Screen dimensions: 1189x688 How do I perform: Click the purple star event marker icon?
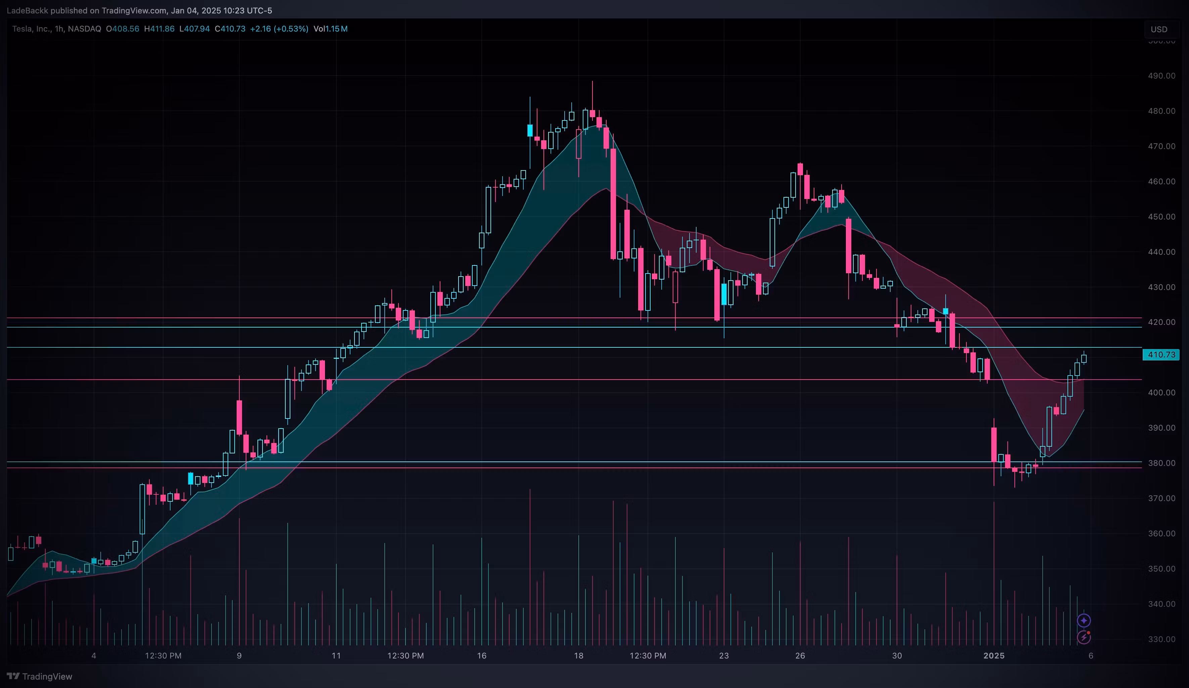point(1084,620)
